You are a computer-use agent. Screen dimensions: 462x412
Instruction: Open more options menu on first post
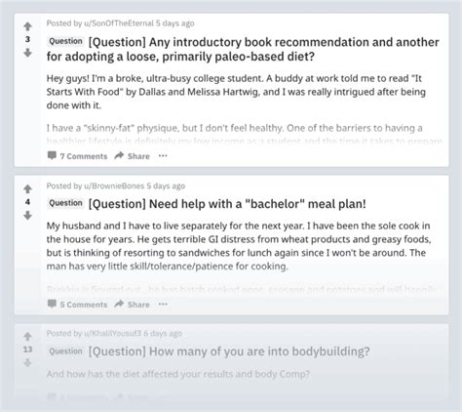[x=163, y=155]
